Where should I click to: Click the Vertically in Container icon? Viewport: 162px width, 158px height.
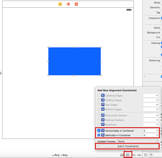click(103, 135)
